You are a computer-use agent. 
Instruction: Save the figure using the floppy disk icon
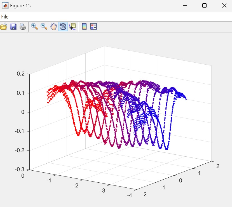13,27
